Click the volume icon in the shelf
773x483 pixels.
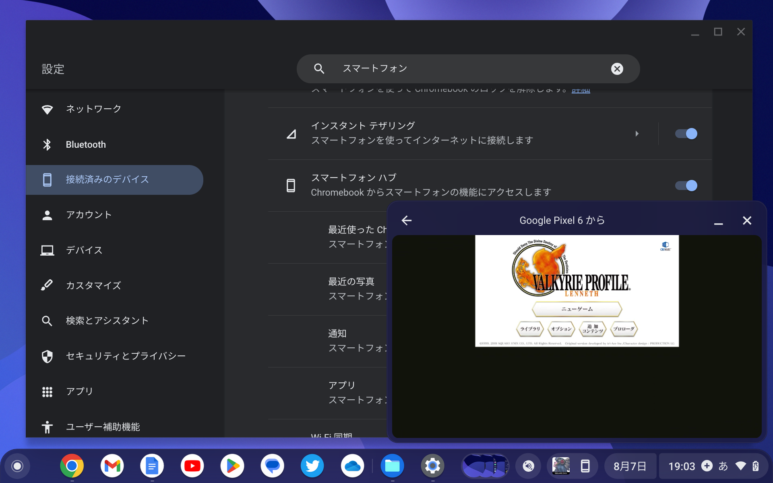(x=529, y=466)
